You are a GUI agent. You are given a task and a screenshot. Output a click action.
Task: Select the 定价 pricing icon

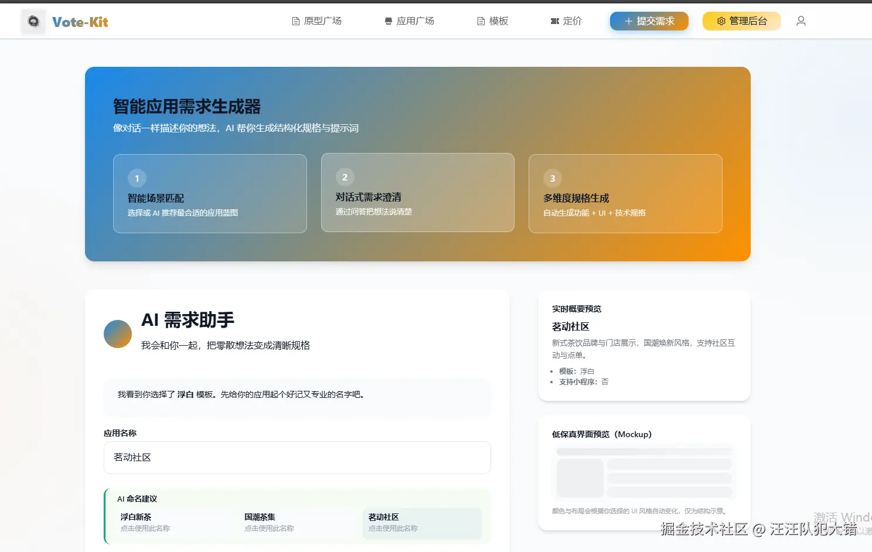(x=553, y=20)
